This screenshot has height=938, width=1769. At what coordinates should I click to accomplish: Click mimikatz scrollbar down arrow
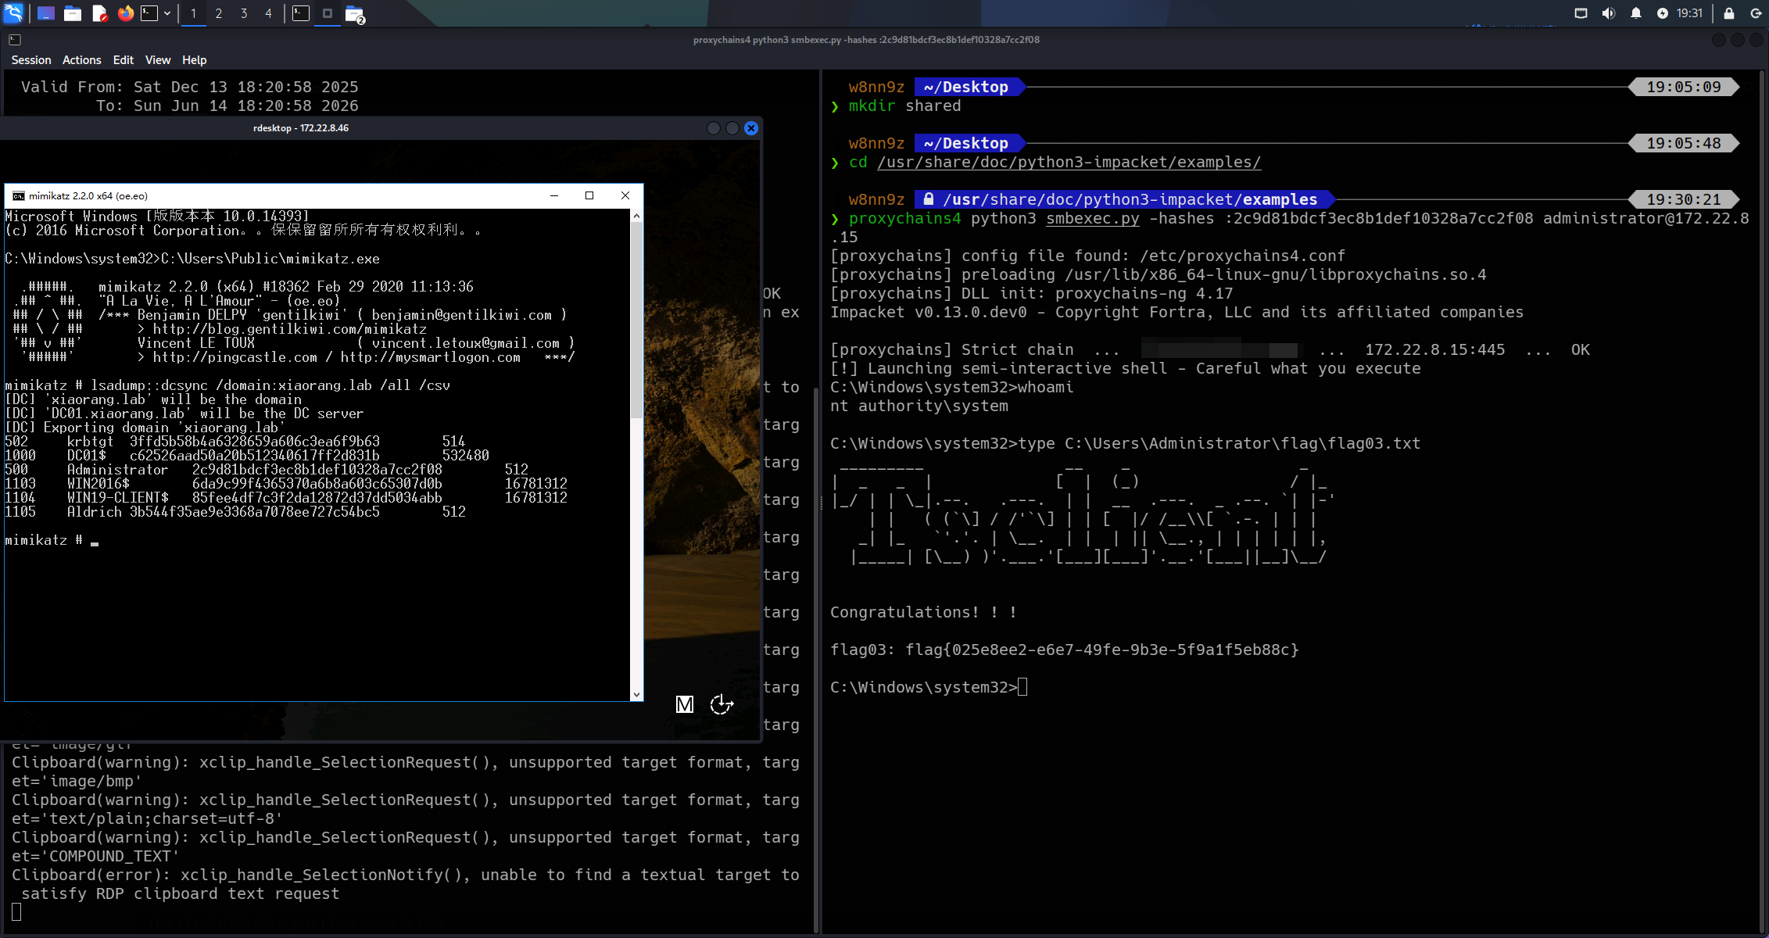(636, 694)
